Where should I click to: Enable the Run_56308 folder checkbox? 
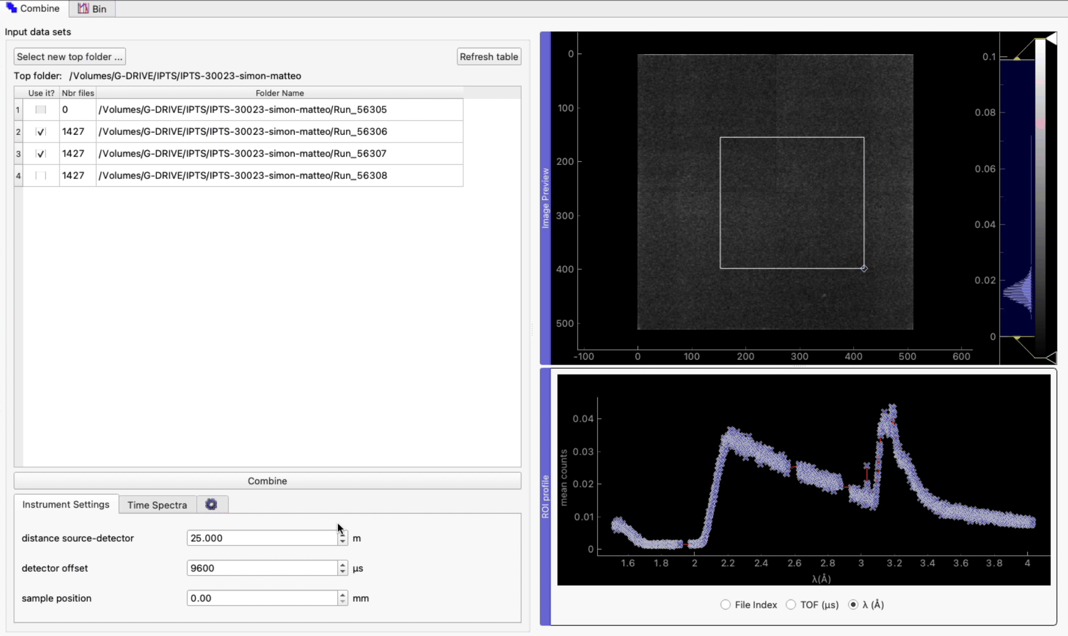click(x=41, y=175)
